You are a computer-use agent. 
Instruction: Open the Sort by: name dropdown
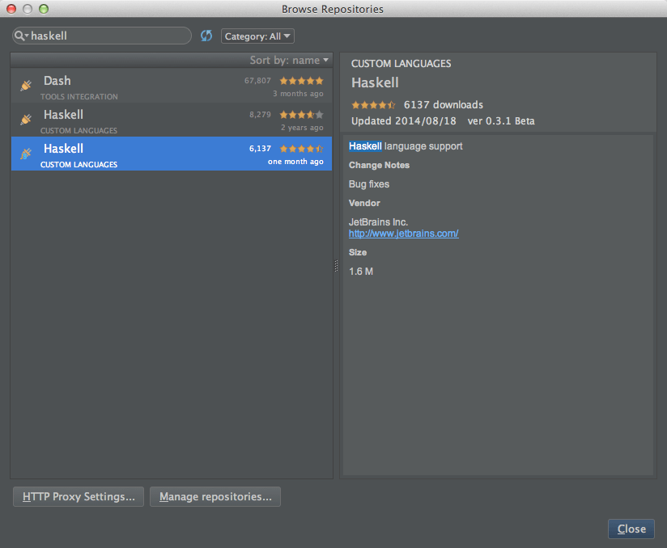tap(289, 61)
